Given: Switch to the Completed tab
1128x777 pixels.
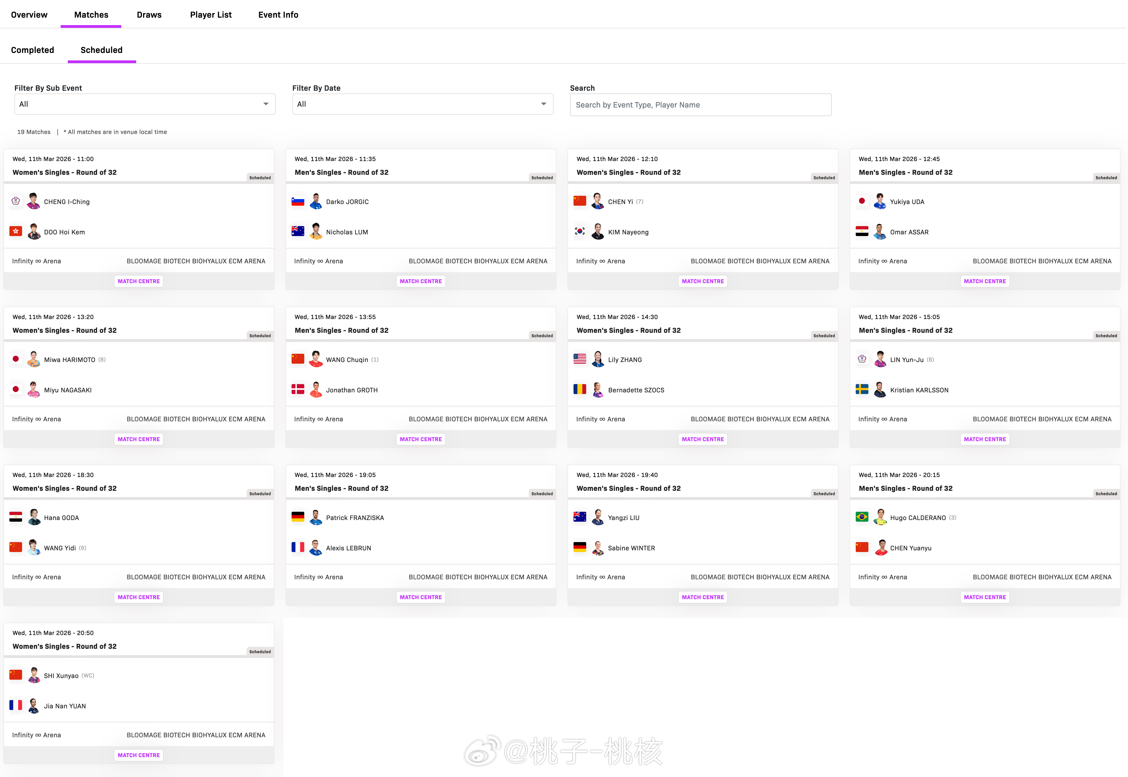Looking at the screenshot, I should pyautogui.click(x=32, y=50).
